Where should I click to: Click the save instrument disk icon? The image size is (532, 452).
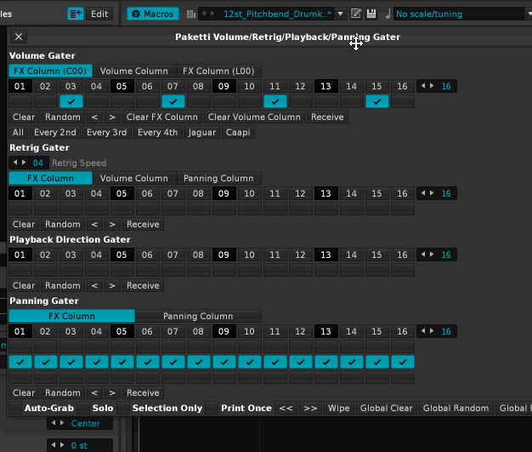coord(371,14)
